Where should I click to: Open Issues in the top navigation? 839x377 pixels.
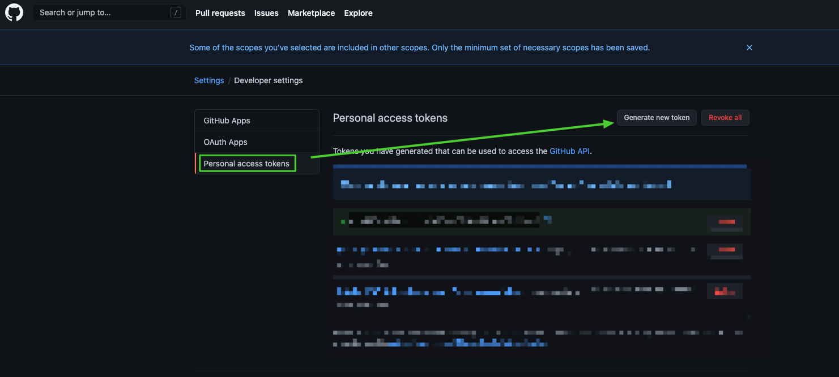(266, 13)
